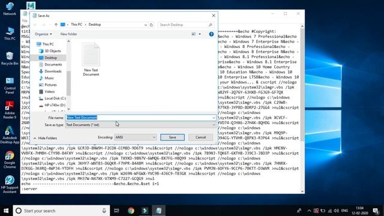Open the taskbar clock showing 13:04
Screen dimensions: 384x216
(360, 211)
